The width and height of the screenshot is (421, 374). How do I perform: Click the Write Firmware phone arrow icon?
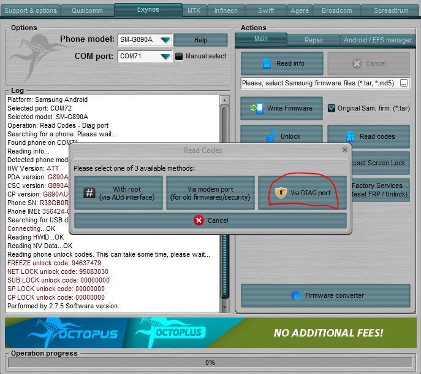point(257,109)
